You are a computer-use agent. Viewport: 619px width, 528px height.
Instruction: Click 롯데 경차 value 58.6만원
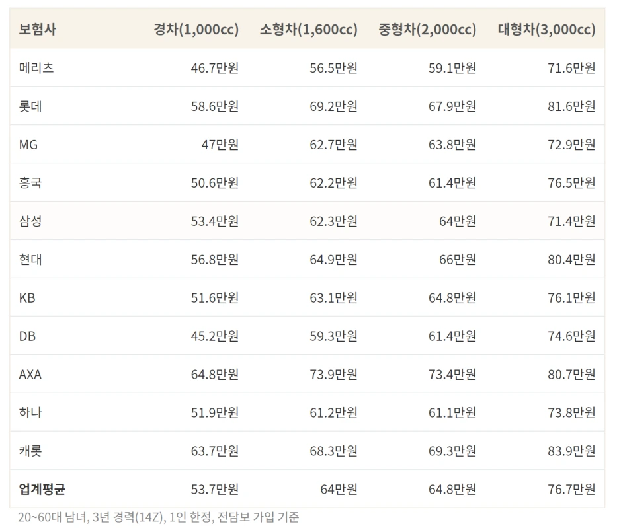[215, 106]
